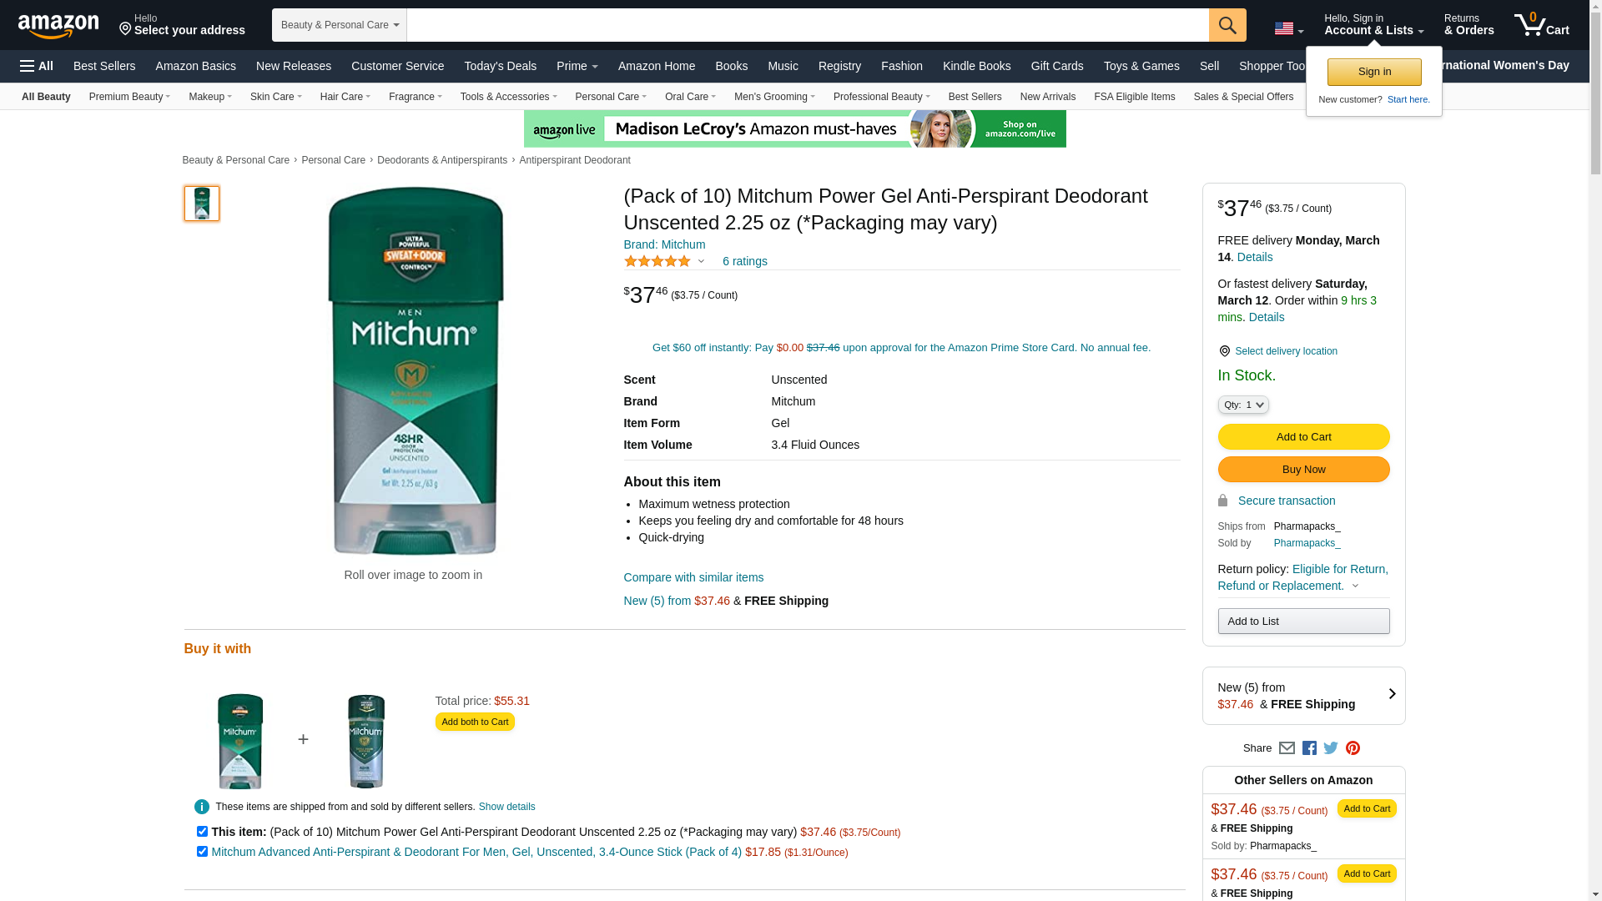Viewport: 1602px width, 901px height.
Task: Share via email envelope icon
Action: [x=1287, y=748]
